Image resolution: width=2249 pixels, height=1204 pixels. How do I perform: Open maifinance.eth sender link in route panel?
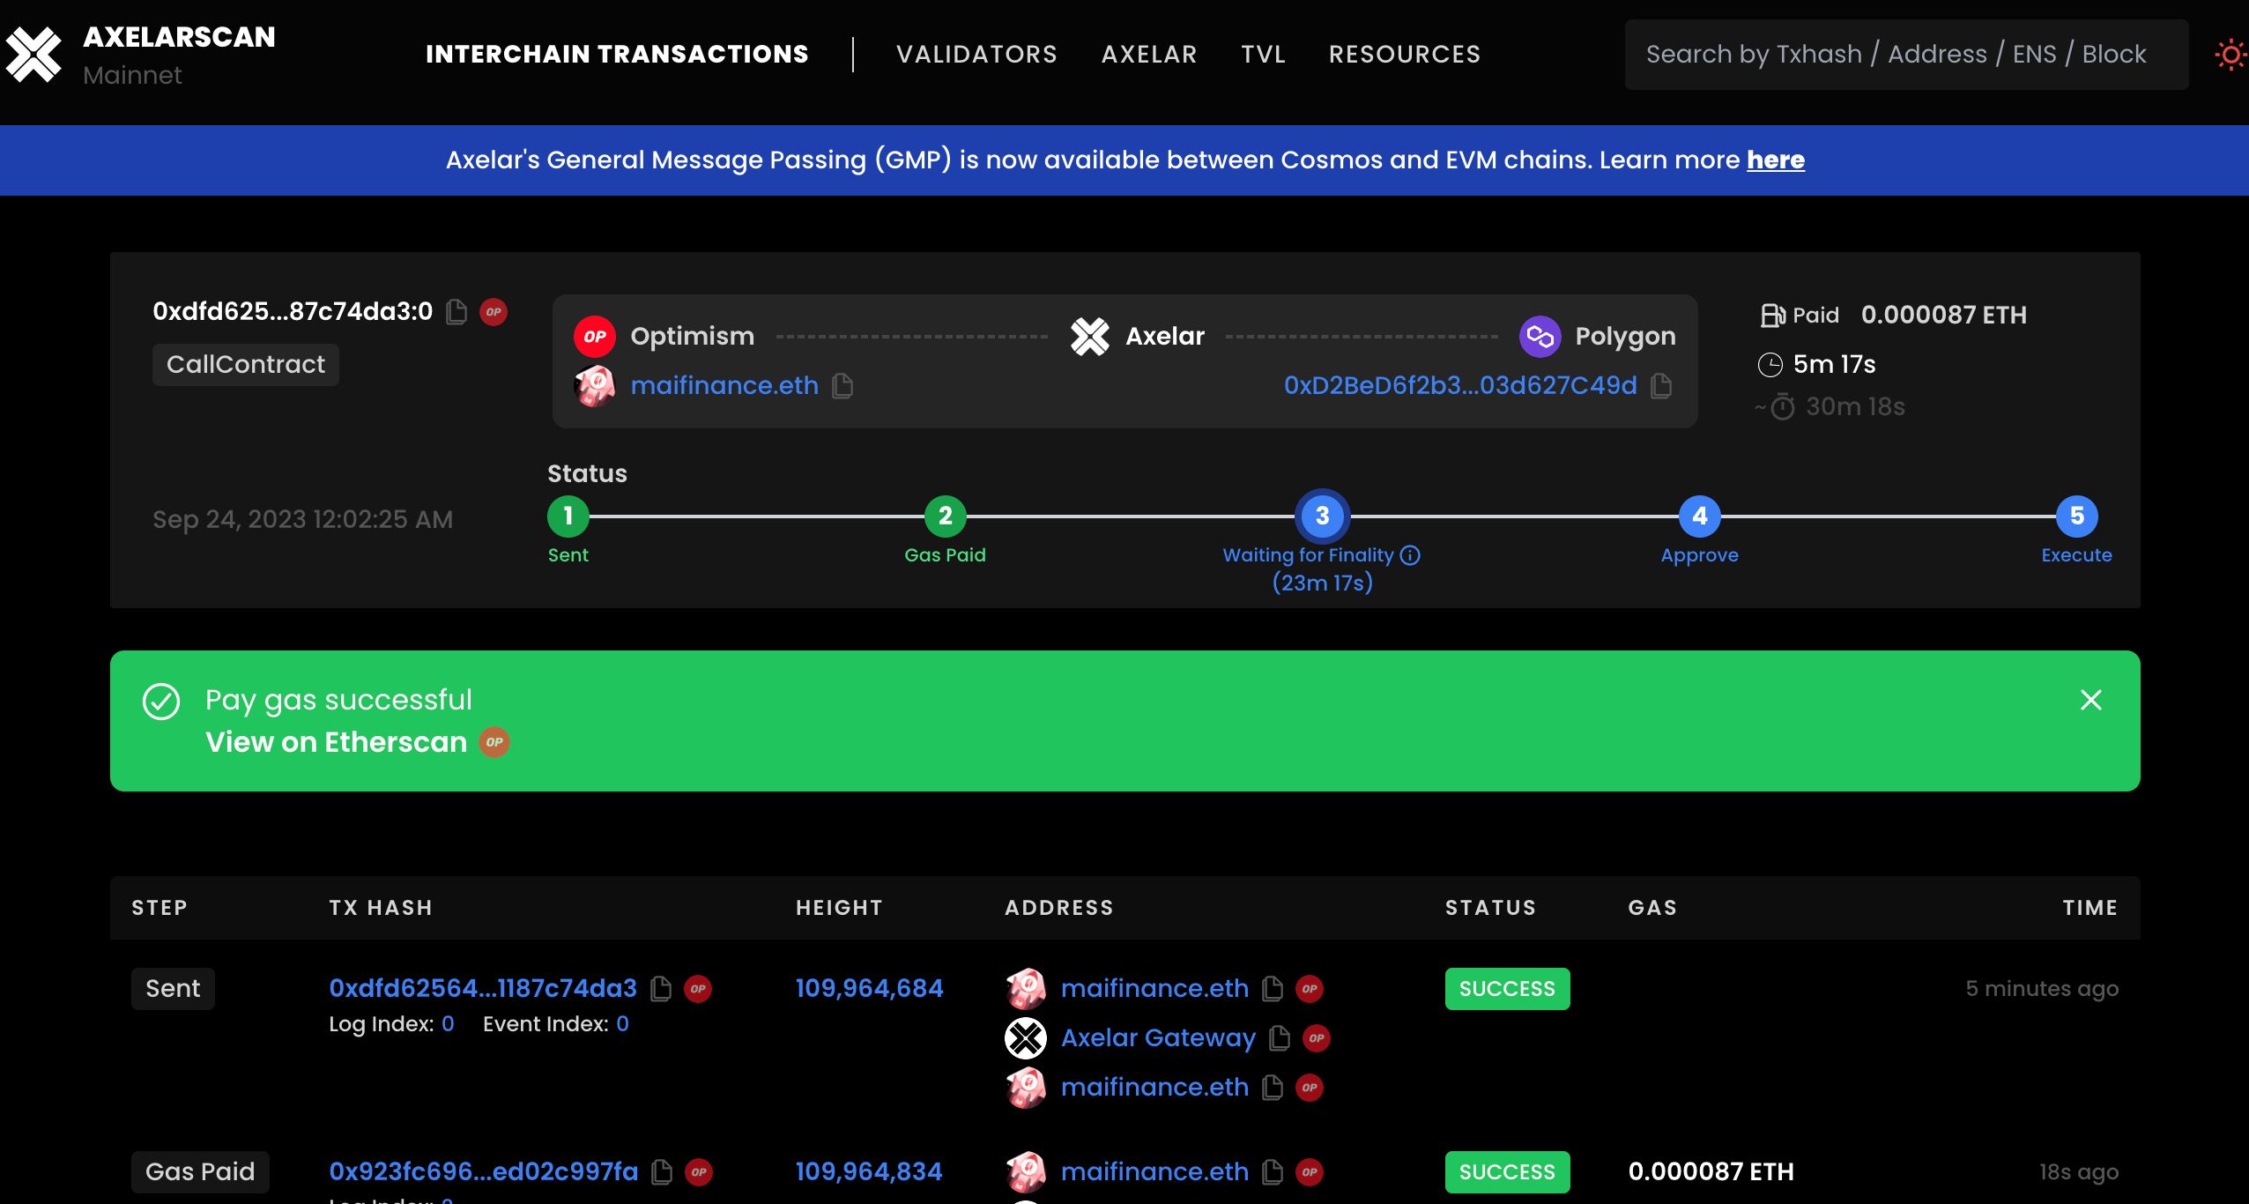point(724,386)
